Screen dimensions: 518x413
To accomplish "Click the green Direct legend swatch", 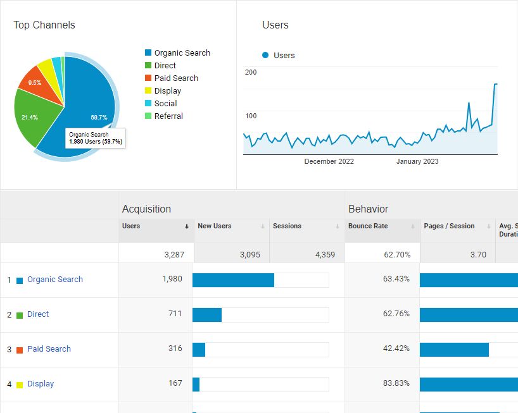I will [148, 66].
